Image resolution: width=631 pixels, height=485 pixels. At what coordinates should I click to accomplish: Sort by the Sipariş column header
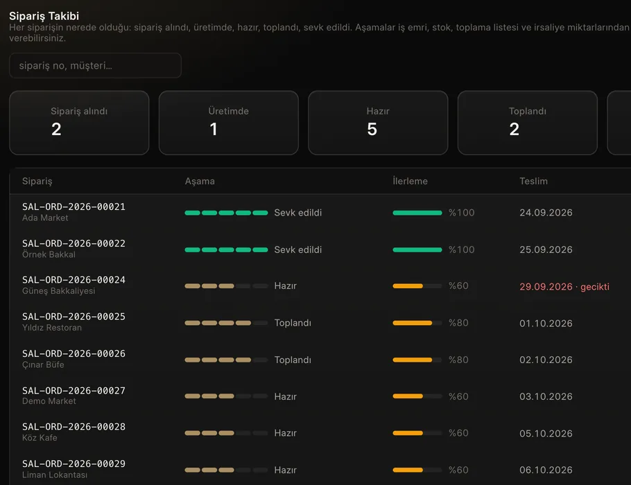pyautogui.click(x=37, y=182)
